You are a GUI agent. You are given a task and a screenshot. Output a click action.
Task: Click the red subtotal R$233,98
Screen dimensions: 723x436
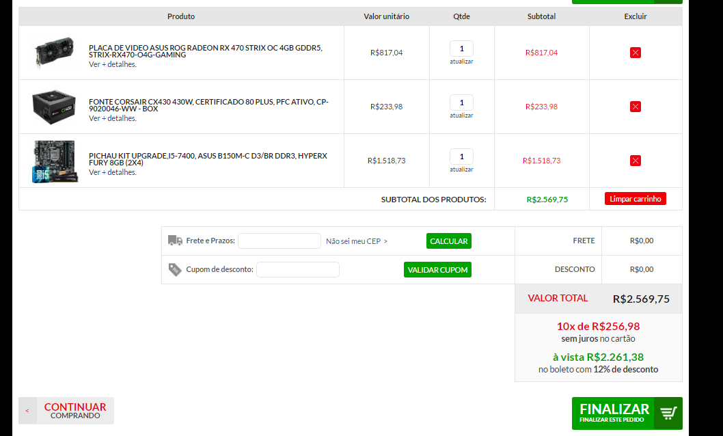tap(541, 107)
